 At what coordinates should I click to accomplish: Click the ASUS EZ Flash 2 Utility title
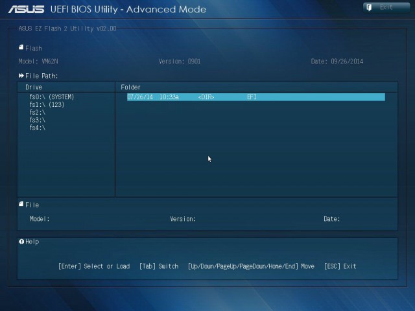click(67, 29)
